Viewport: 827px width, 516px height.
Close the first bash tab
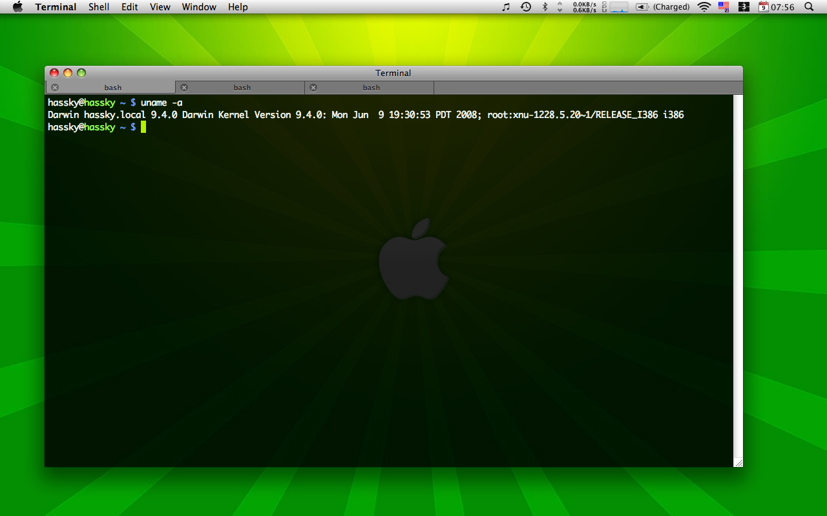click(x=55, y=88)
